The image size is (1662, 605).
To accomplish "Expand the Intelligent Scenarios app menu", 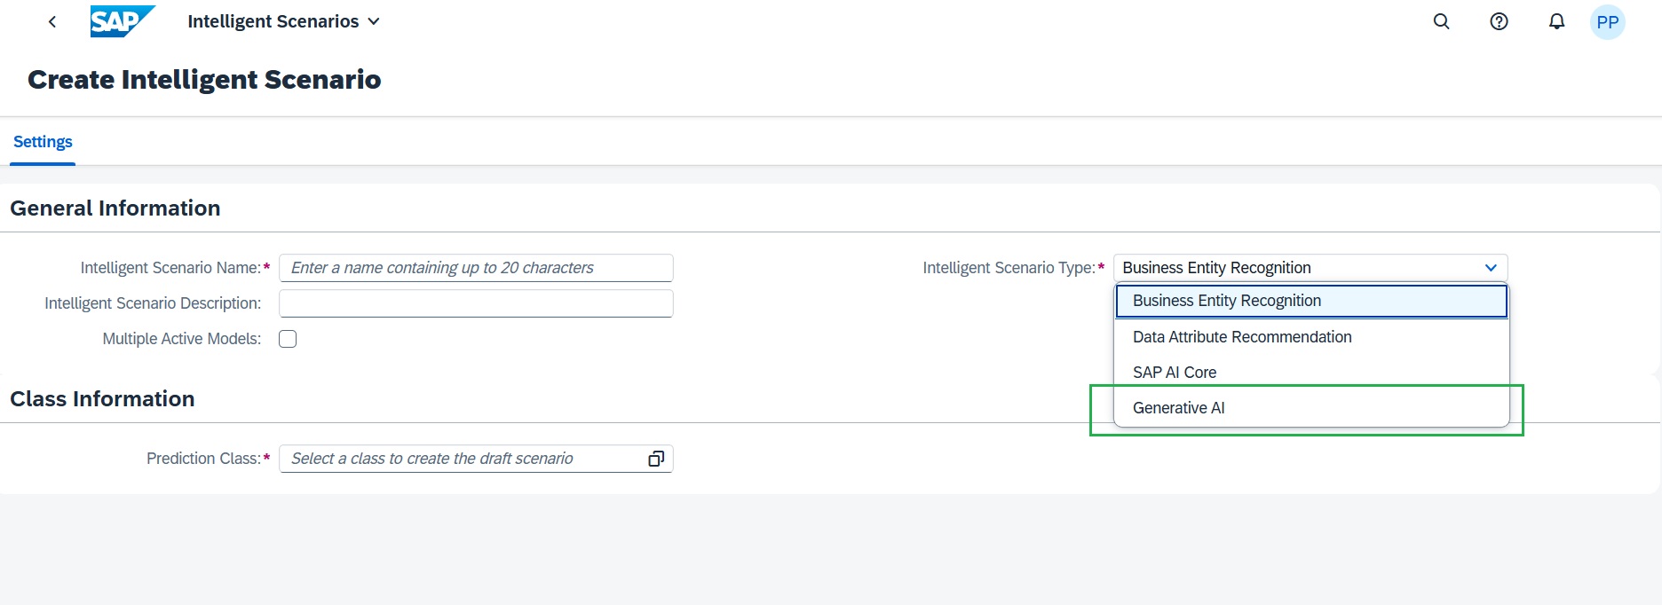I will point(283,21).
